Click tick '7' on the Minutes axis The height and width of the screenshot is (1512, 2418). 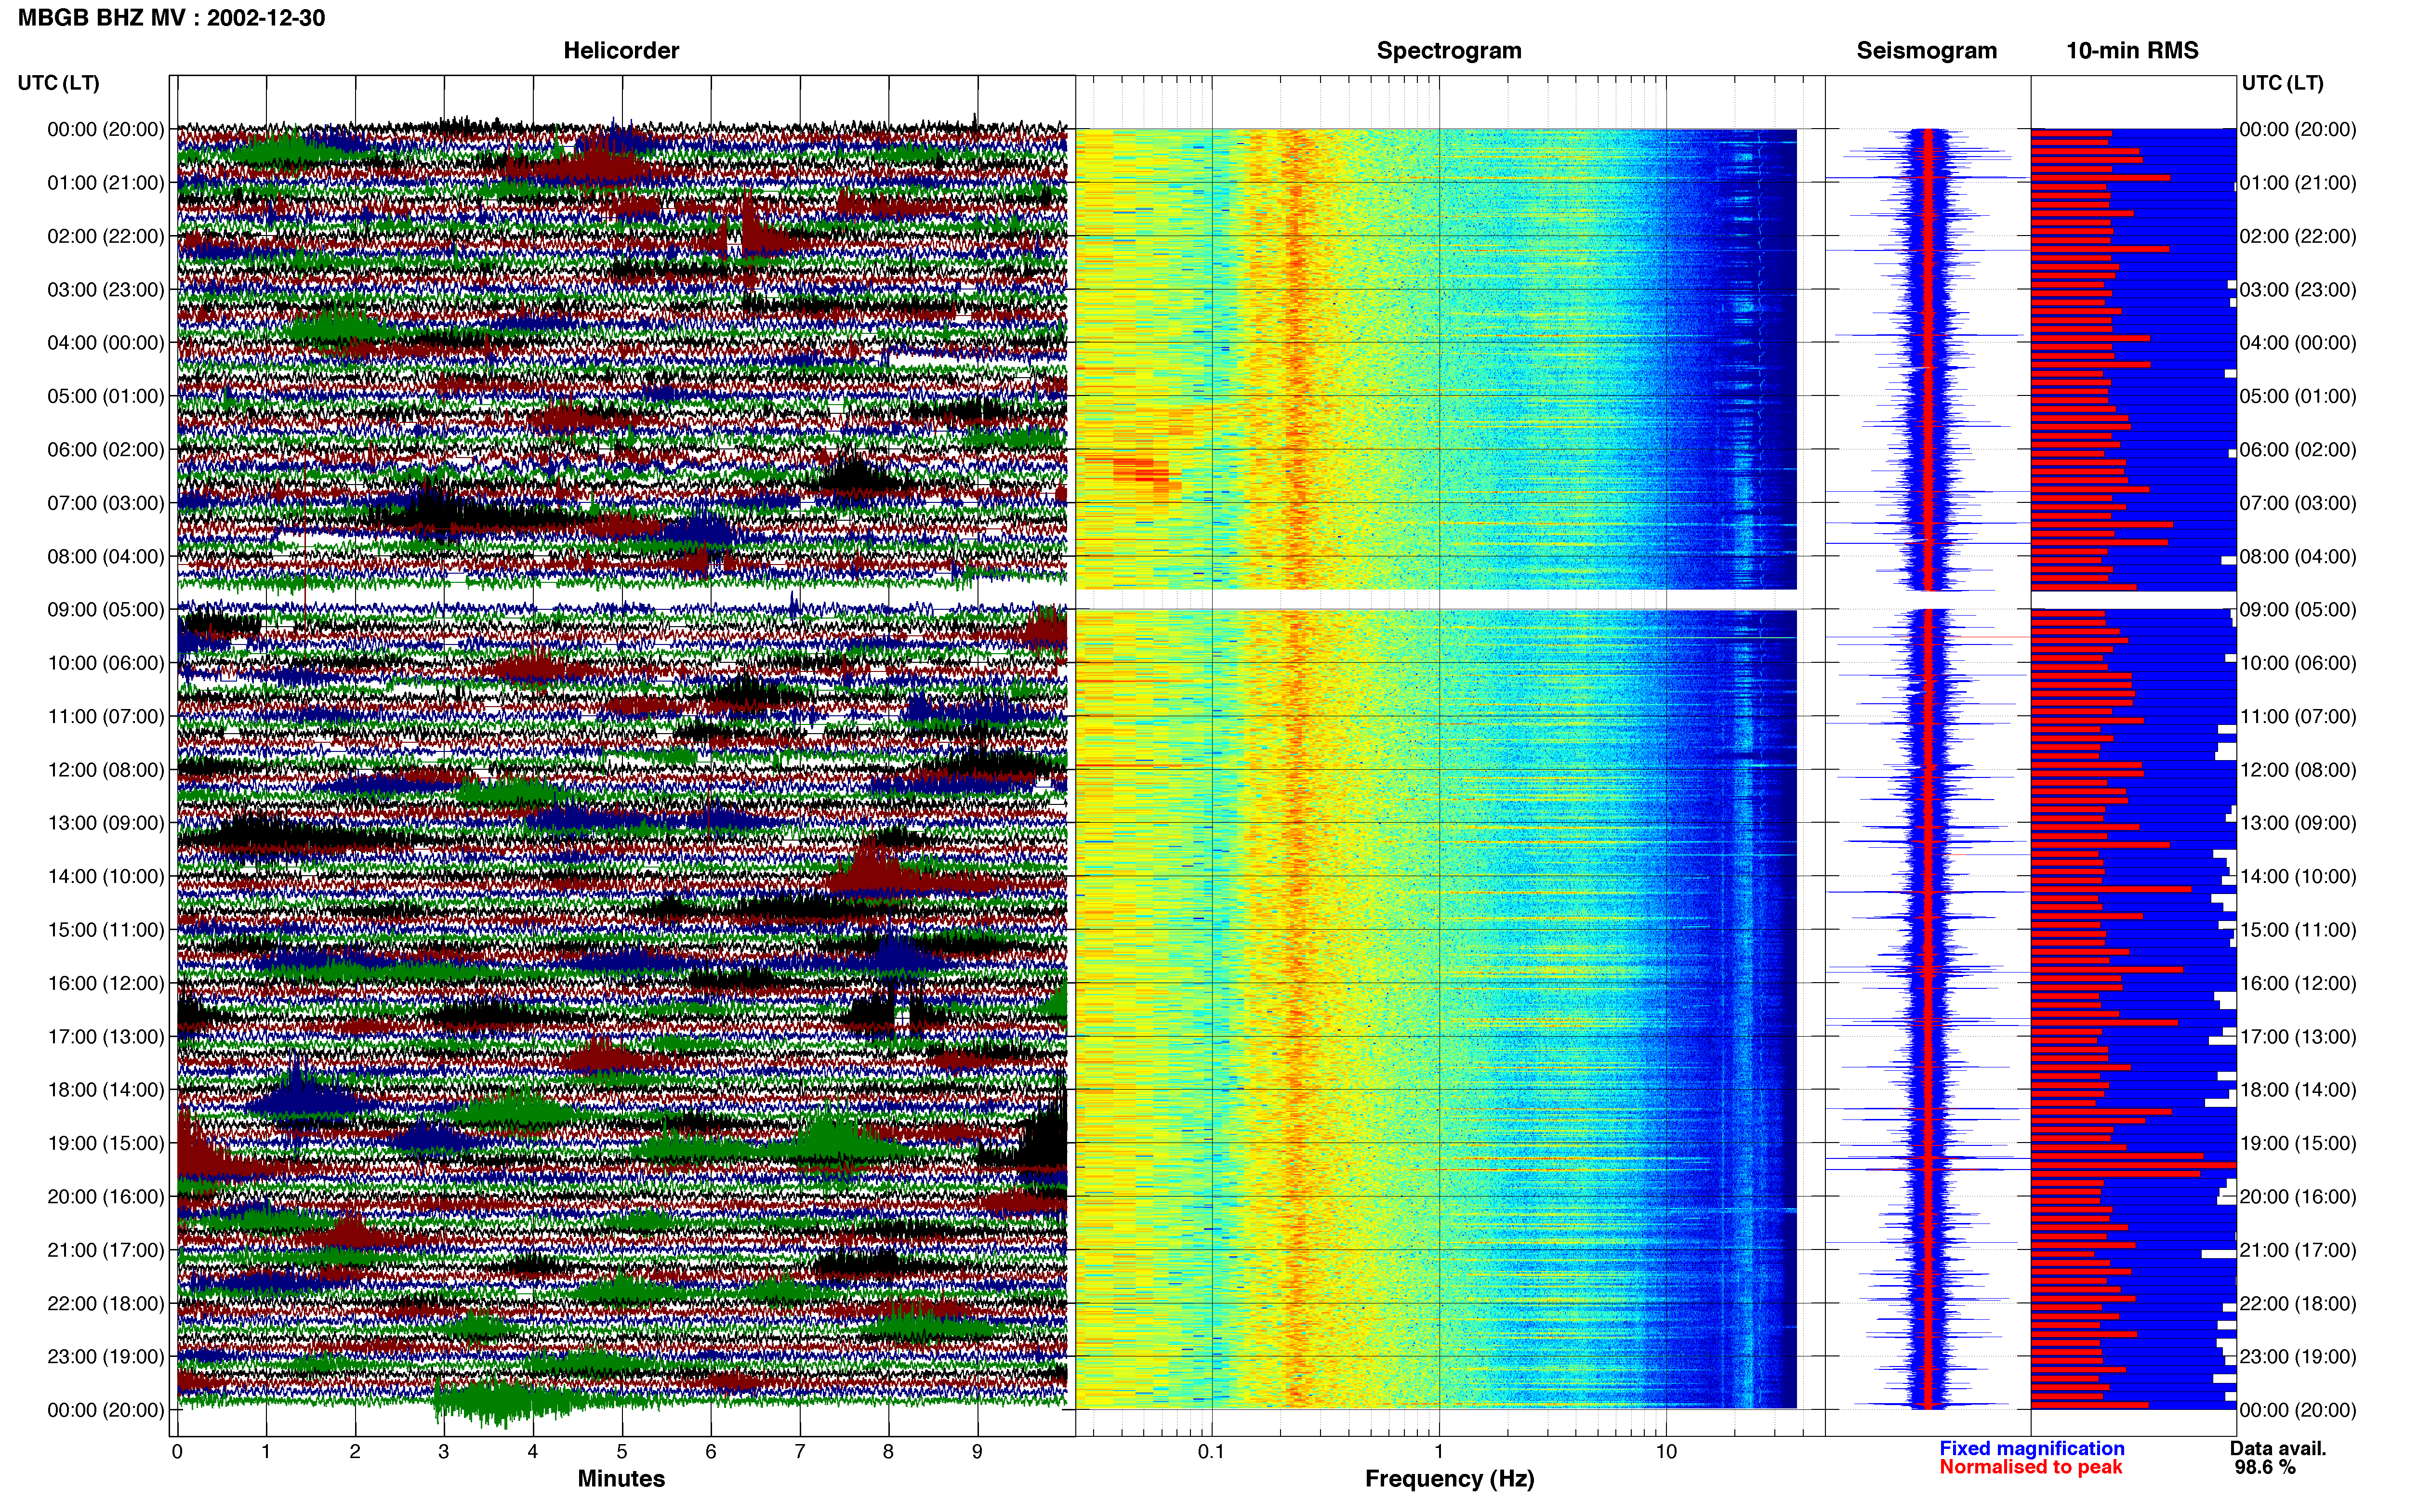(x=800, y=1452)
